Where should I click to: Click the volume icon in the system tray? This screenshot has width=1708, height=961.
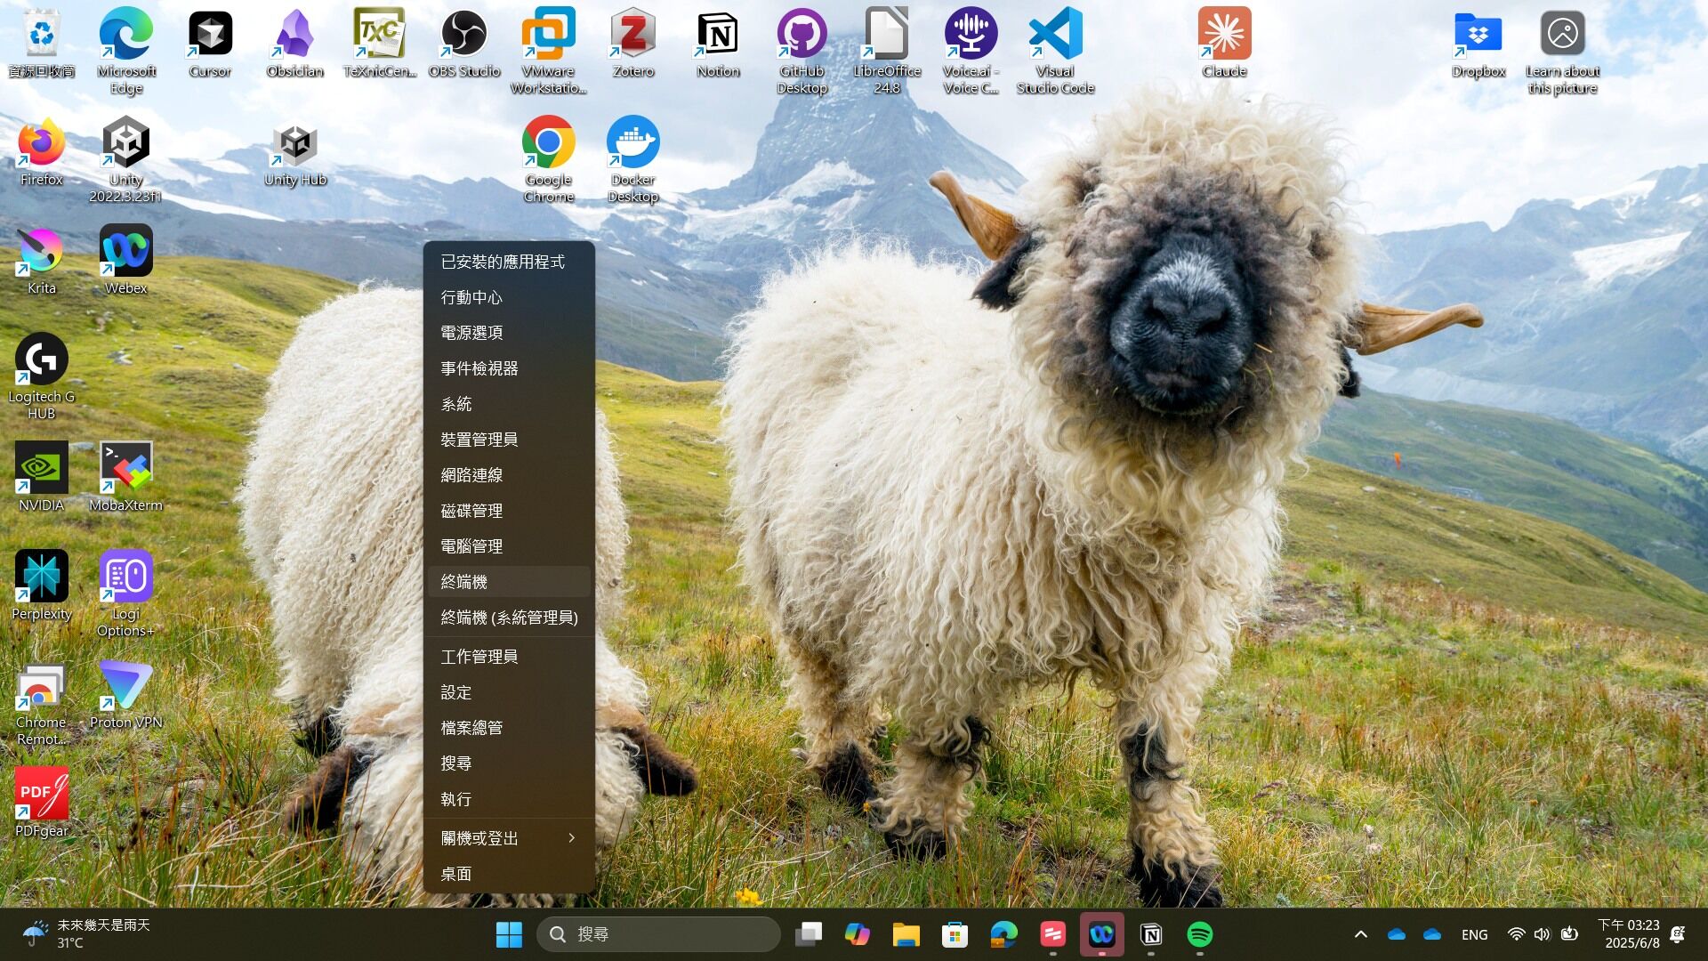point(1542,934)
